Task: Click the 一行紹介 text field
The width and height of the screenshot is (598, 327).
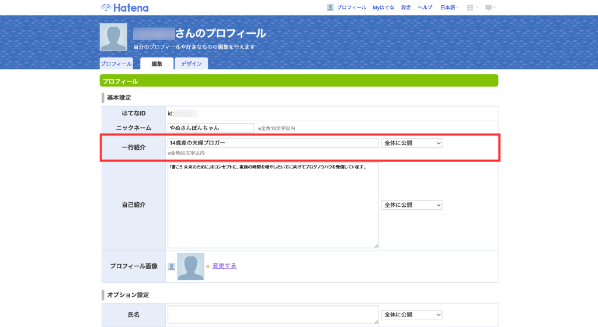Action: [x=273, y=143]
